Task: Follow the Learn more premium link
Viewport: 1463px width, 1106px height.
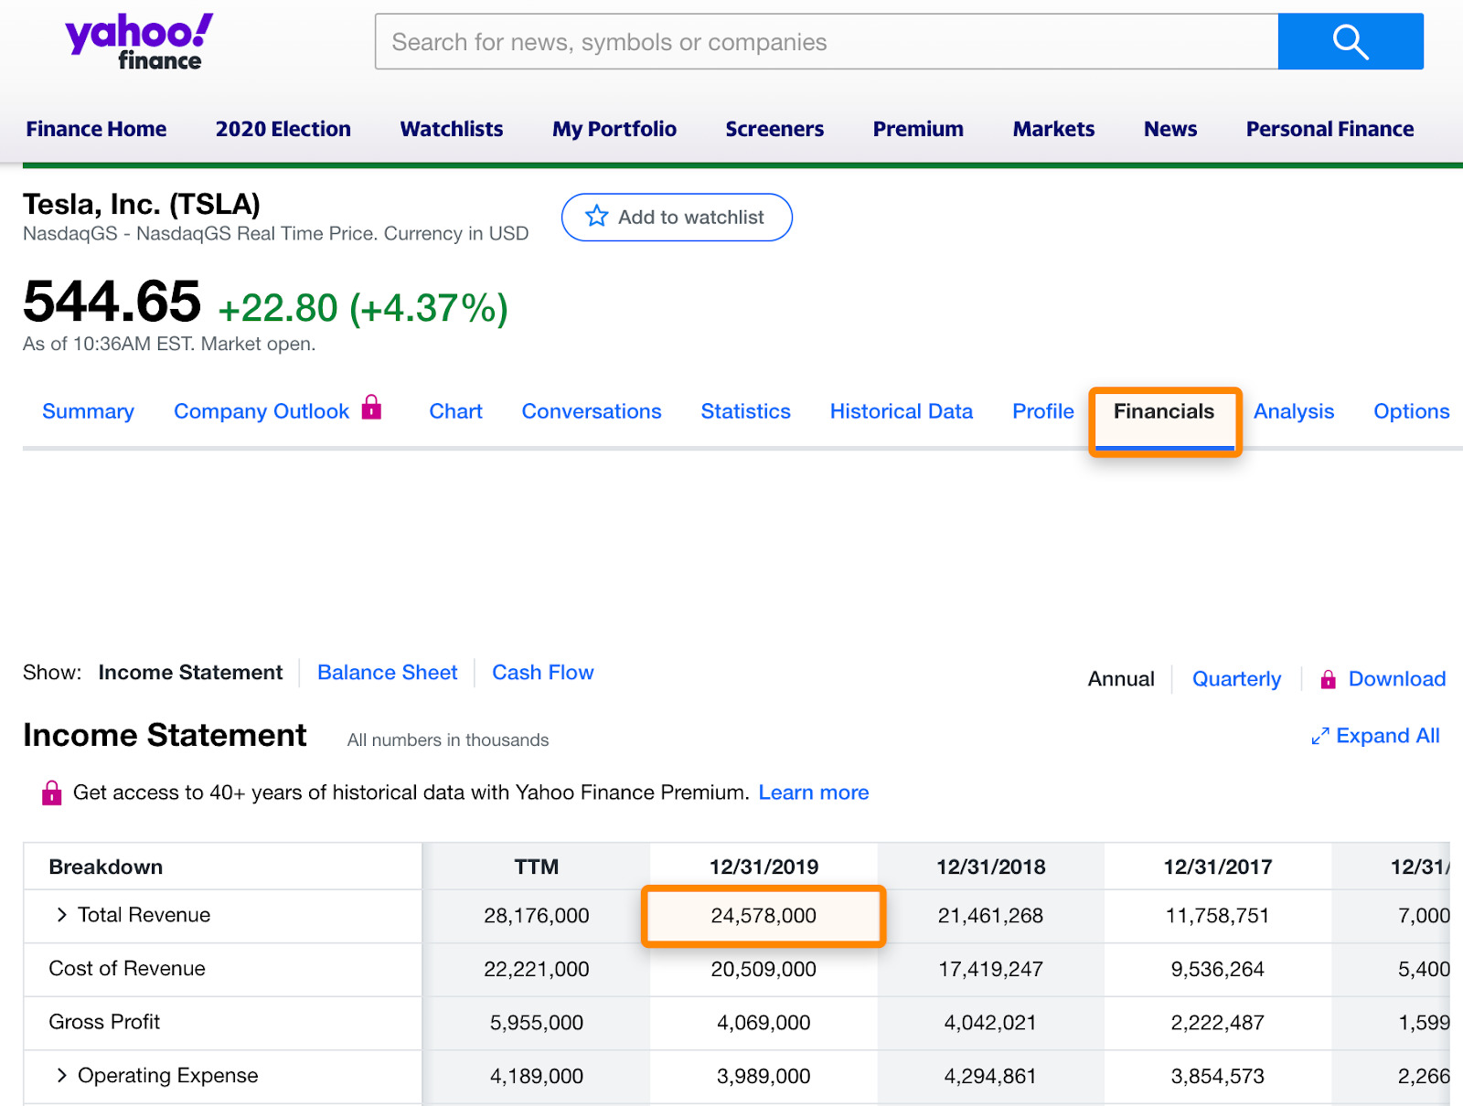Action: pyautogui.click(x=813, y=792)
